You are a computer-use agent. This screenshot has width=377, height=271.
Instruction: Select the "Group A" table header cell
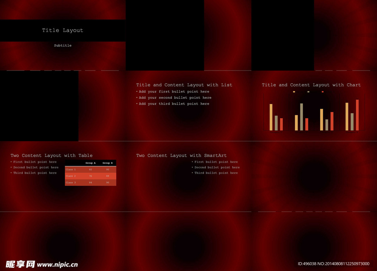click(90, 163)
